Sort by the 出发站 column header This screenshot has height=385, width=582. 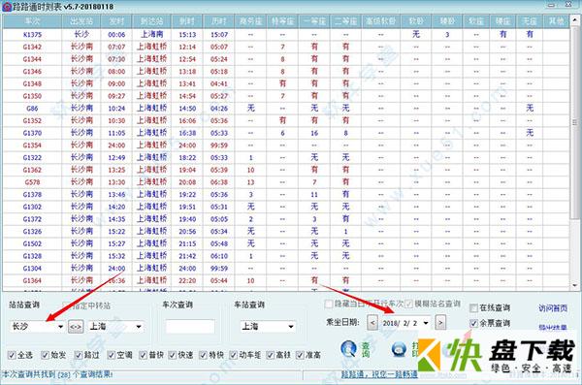click(x=81, y=21)
